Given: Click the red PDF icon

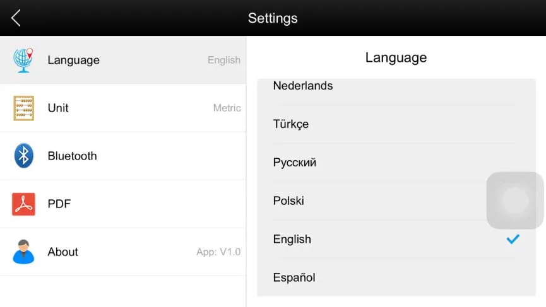Looking at the screenshot, I should coord(23,204).
